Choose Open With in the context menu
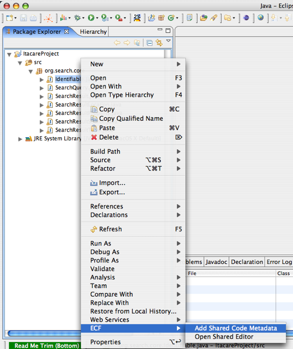Image resolution: width=293 pixels, height=349 pixels. coord(133,87)
